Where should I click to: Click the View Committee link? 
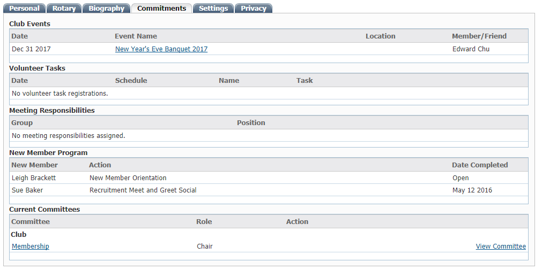(x=500, y=246)
